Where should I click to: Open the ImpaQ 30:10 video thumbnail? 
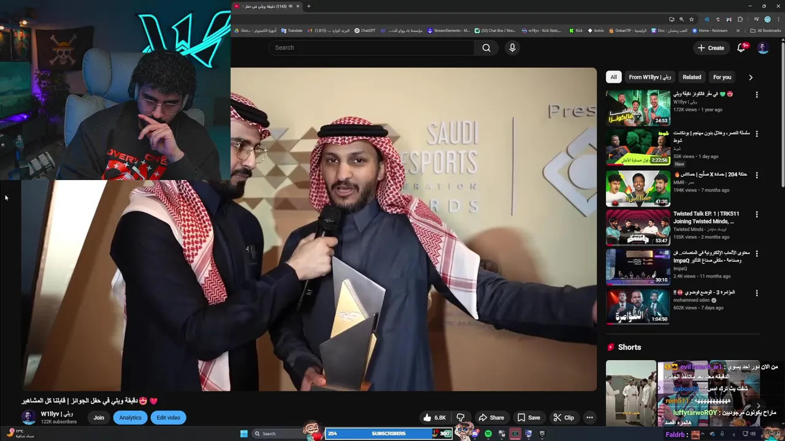638,267
